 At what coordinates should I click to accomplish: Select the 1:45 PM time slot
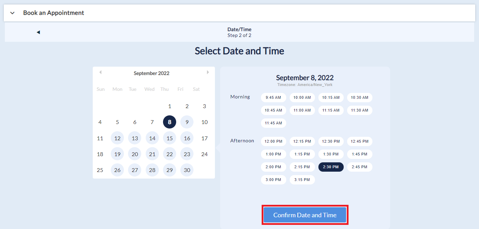coord(360,154)
